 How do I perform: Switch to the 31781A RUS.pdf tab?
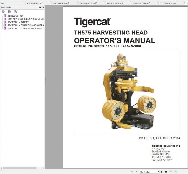pos(115,3)
